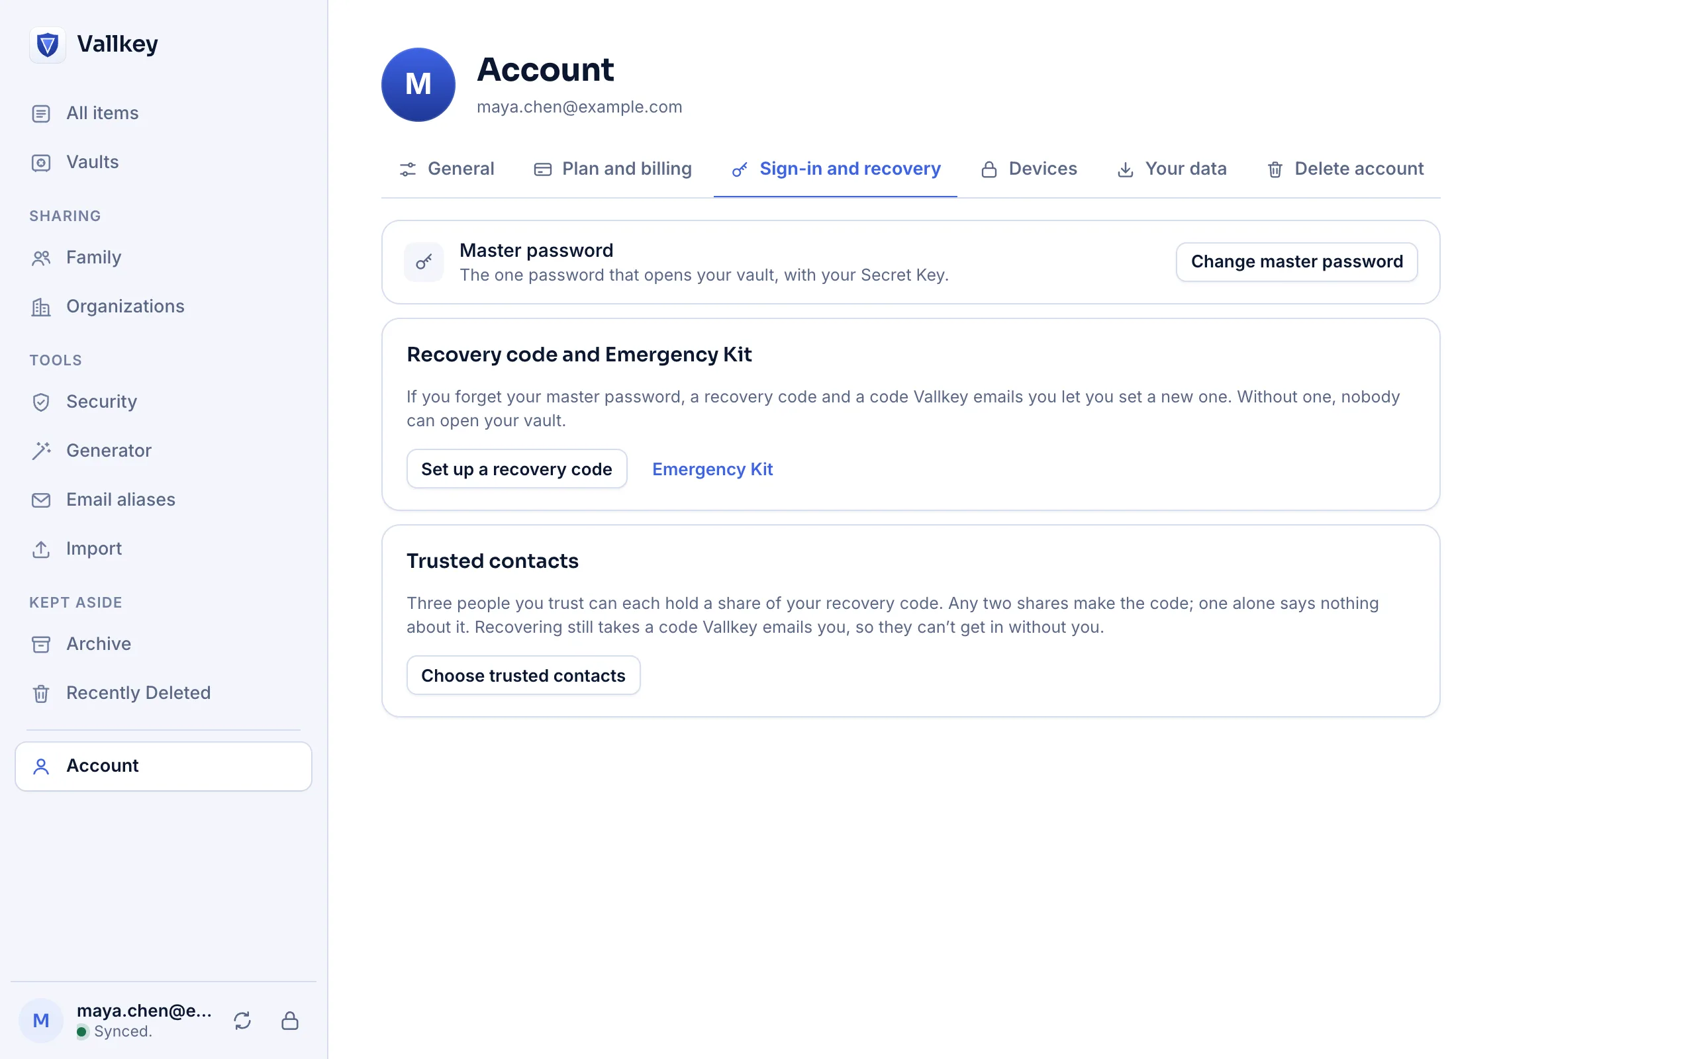
Task: Open the Security tool
Action: click(x=163, y=402)
